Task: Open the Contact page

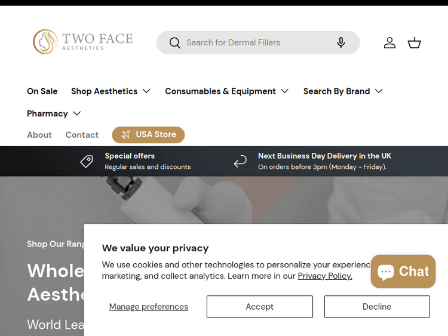Action: [x=82, y=135]
